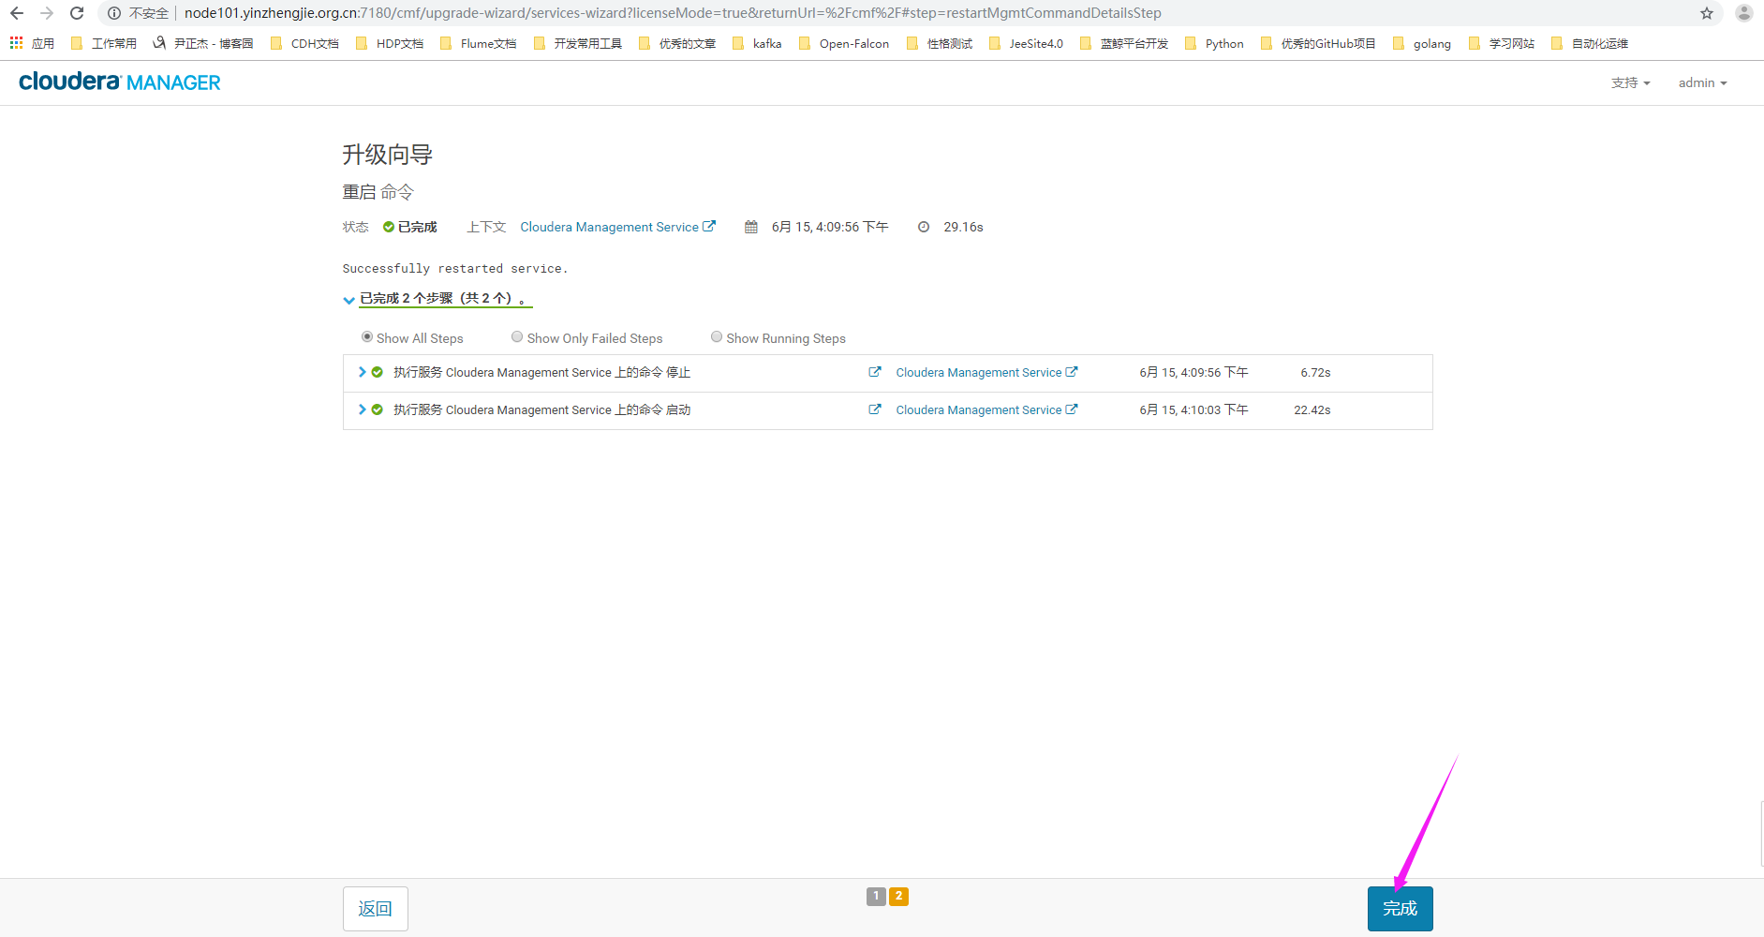1764x937 pixels.
Task: Click the 6月 15, 4:10:03 下午 timestamp
Action: tap(1193, 409)
